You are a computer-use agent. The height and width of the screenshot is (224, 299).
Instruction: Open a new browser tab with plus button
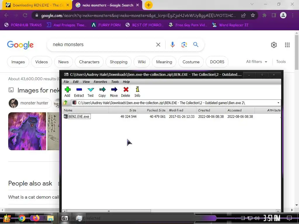(149, 5)
